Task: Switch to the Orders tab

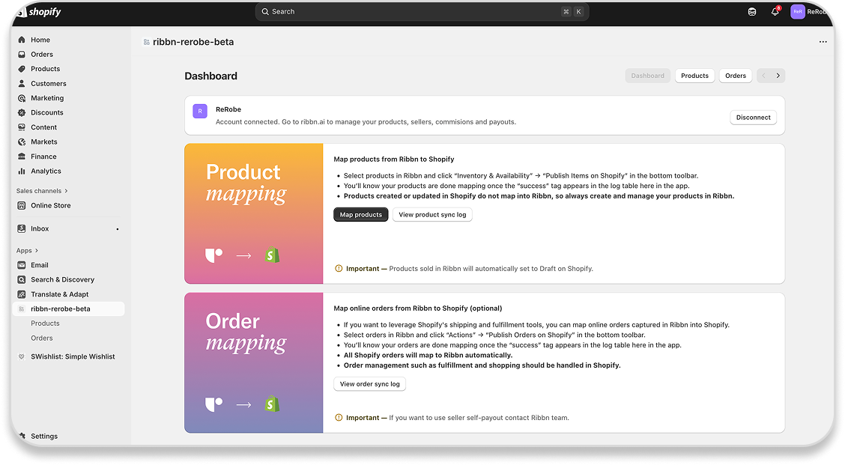Action: [x=736, y=76]
